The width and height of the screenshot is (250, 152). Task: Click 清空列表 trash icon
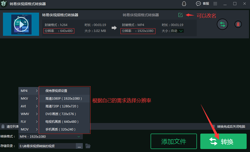(3, 127)
